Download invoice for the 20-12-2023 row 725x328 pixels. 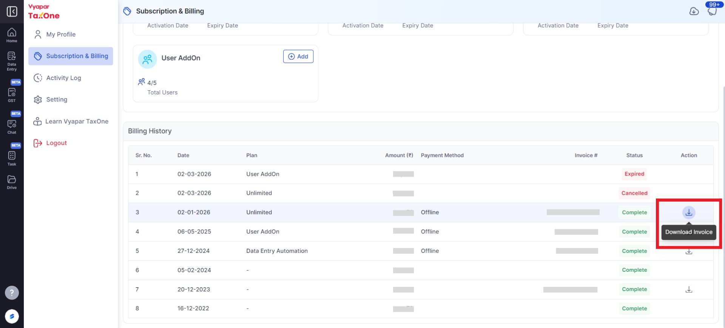(x=689, y=290)
